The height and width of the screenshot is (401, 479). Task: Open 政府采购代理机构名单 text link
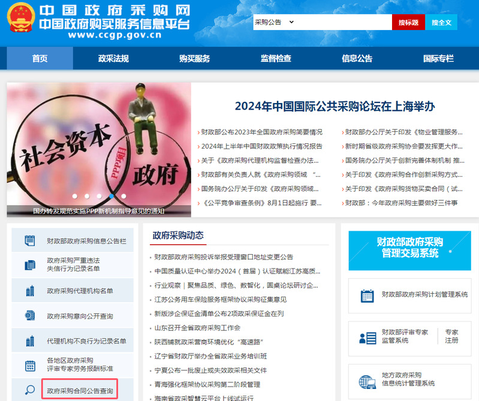(80, 291)
